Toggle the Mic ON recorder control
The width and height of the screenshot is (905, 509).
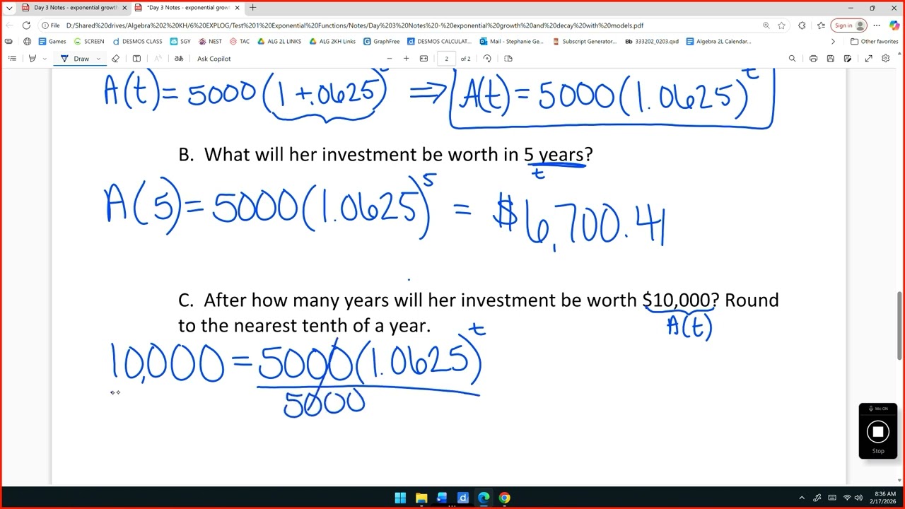coord(877,409)
